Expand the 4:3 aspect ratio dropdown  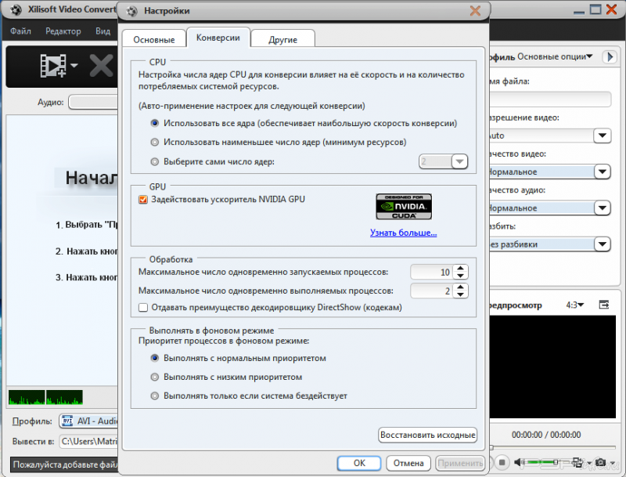click(x=576, y=305)
